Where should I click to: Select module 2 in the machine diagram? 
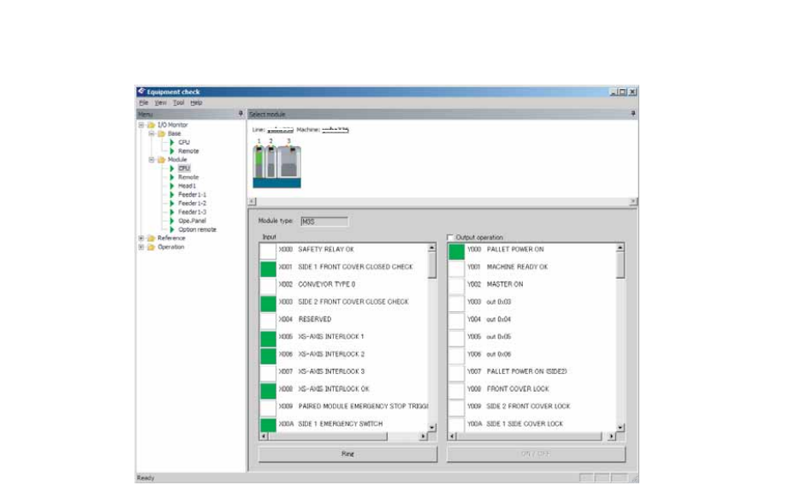(270, 163)
